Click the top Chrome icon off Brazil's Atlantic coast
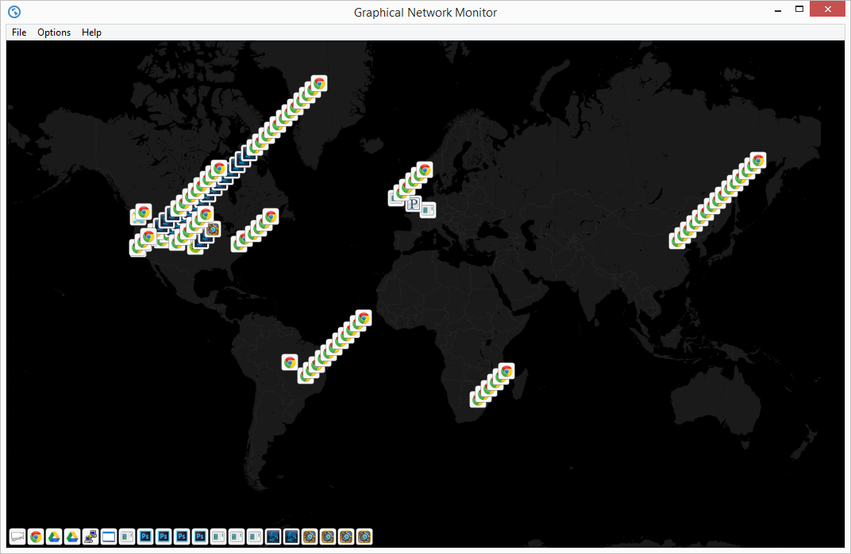 (x=364, y=318)
